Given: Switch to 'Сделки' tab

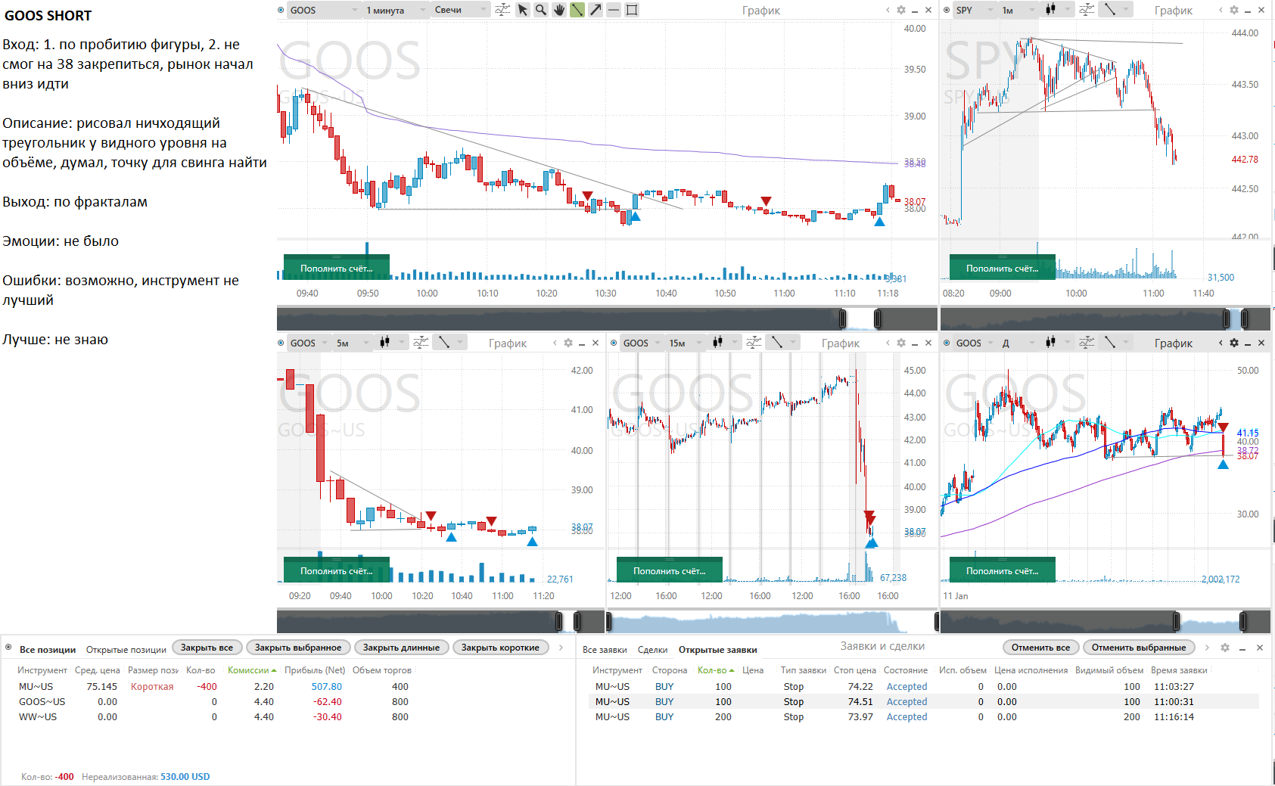Looking at the screenshot, I should pos(652,649).
